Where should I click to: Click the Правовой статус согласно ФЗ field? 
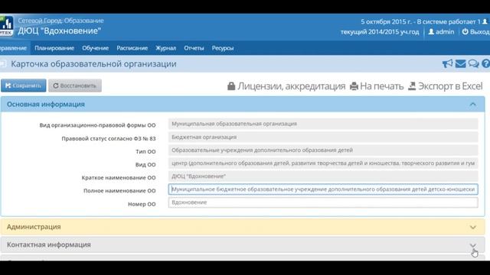pos(323,137)
